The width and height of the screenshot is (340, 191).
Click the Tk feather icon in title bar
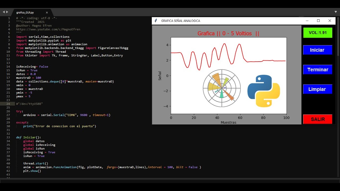tap(156, 21)
